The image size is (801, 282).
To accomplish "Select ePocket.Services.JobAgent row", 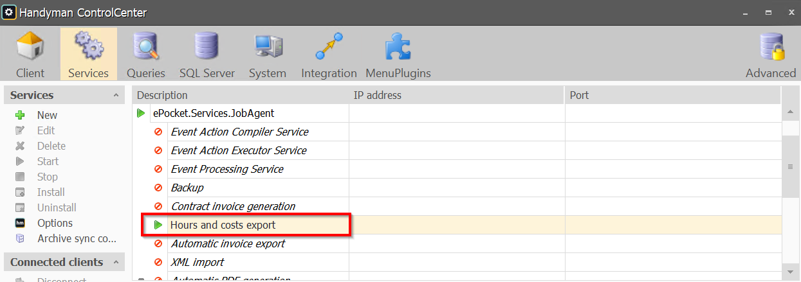I will point(457,113).
